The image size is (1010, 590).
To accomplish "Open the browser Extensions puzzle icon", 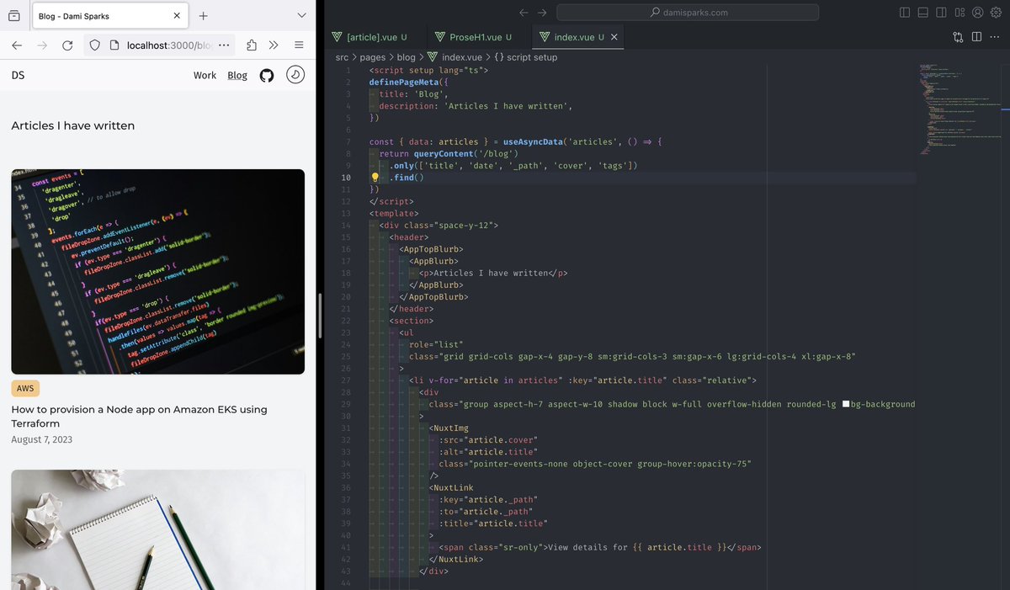I will [x=252, y=45].
